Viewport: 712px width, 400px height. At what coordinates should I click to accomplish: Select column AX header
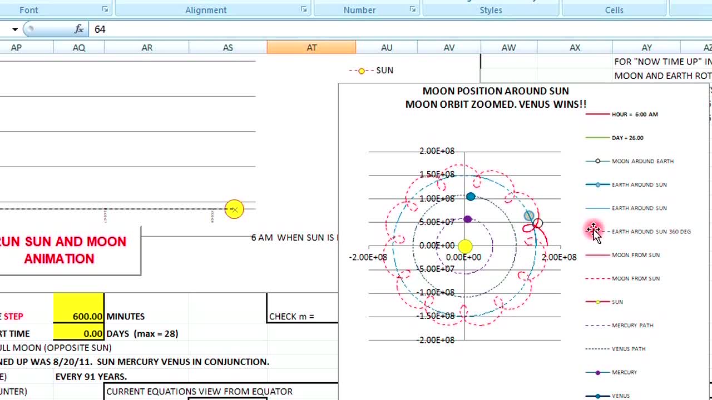click(x=575, y=48)
